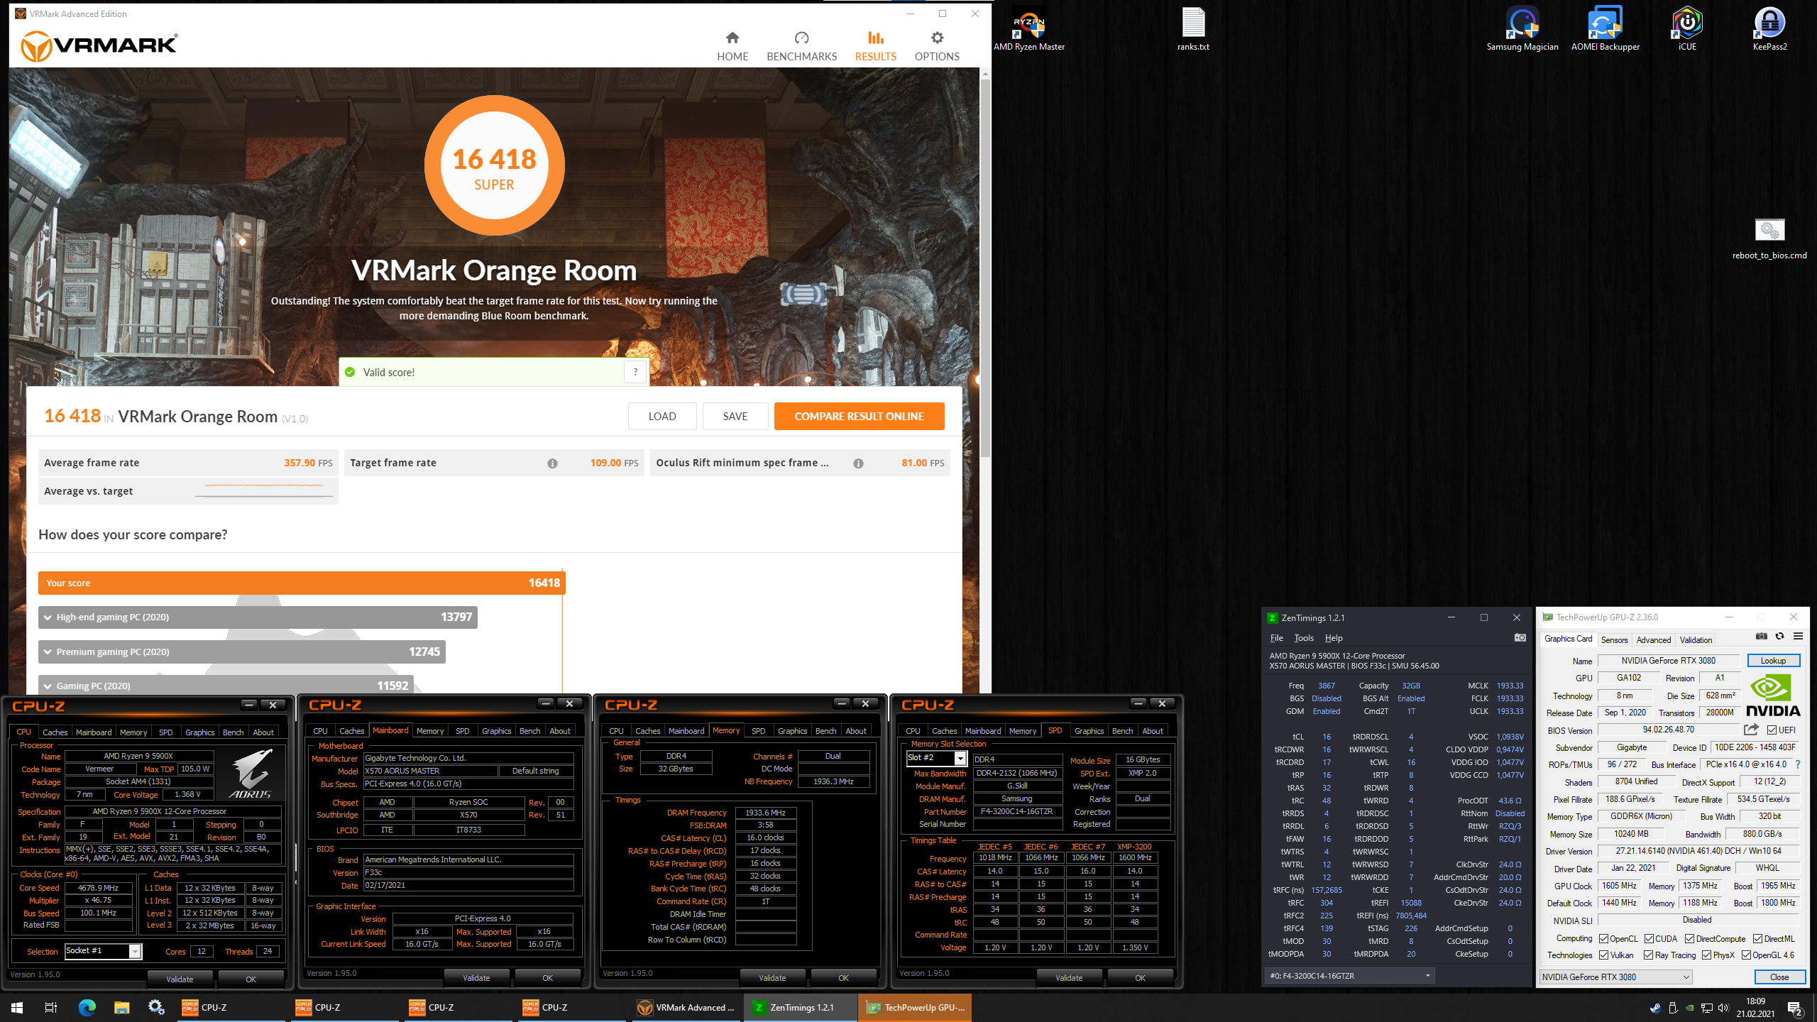Open File Explorer from taskbar
This screenshot has width=1817, height=1022.
pos(122,1008)
